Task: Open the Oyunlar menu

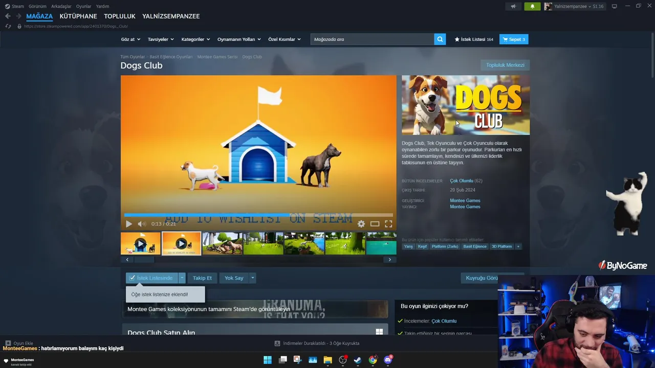Action: (84, 6)
